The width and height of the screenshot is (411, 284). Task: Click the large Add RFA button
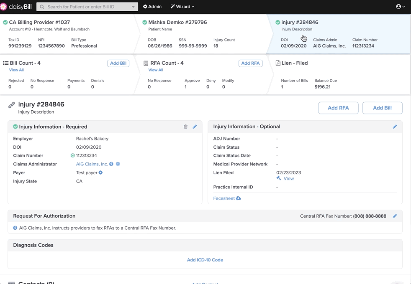pyautogui.click(x=338, y=108)
